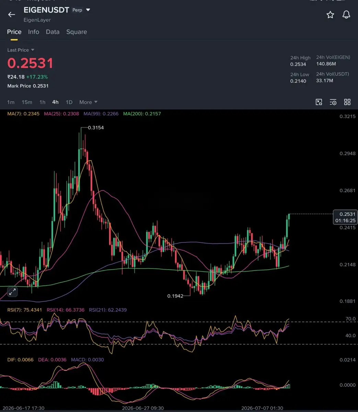
Task: Click date label 2026-06-17 17:30
Action: tap(23, 408)
